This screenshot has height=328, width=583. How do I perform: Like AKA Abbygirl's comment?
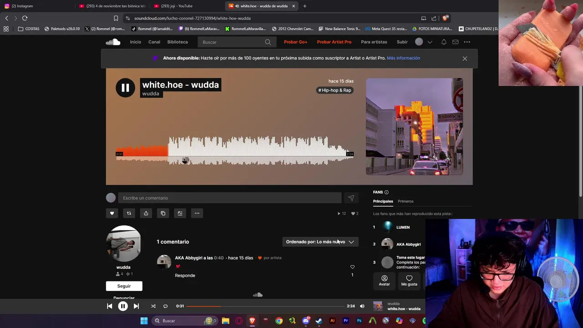(352, 267)
